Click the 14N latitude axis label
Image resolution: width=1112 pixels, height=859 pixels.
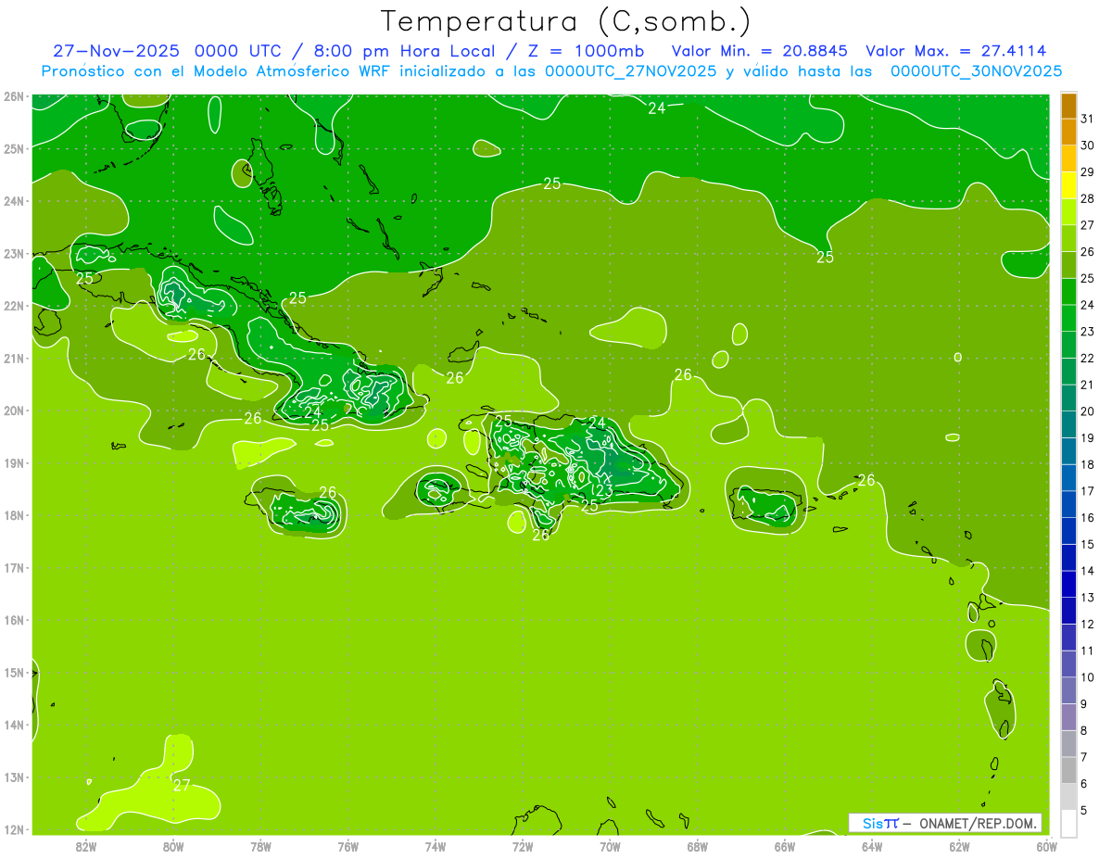tap(13, 725)
